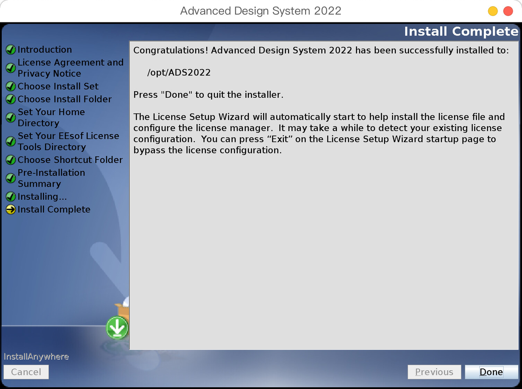
Task: Click checkmark icon beside Set Your Home Directory
Action: click(x=11, y=117)
